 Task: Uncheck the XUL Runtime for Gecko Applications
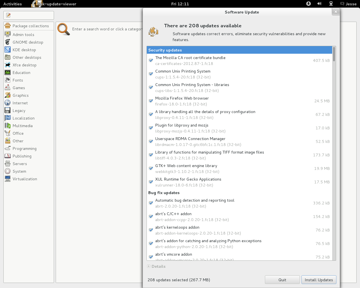point(151,182)
